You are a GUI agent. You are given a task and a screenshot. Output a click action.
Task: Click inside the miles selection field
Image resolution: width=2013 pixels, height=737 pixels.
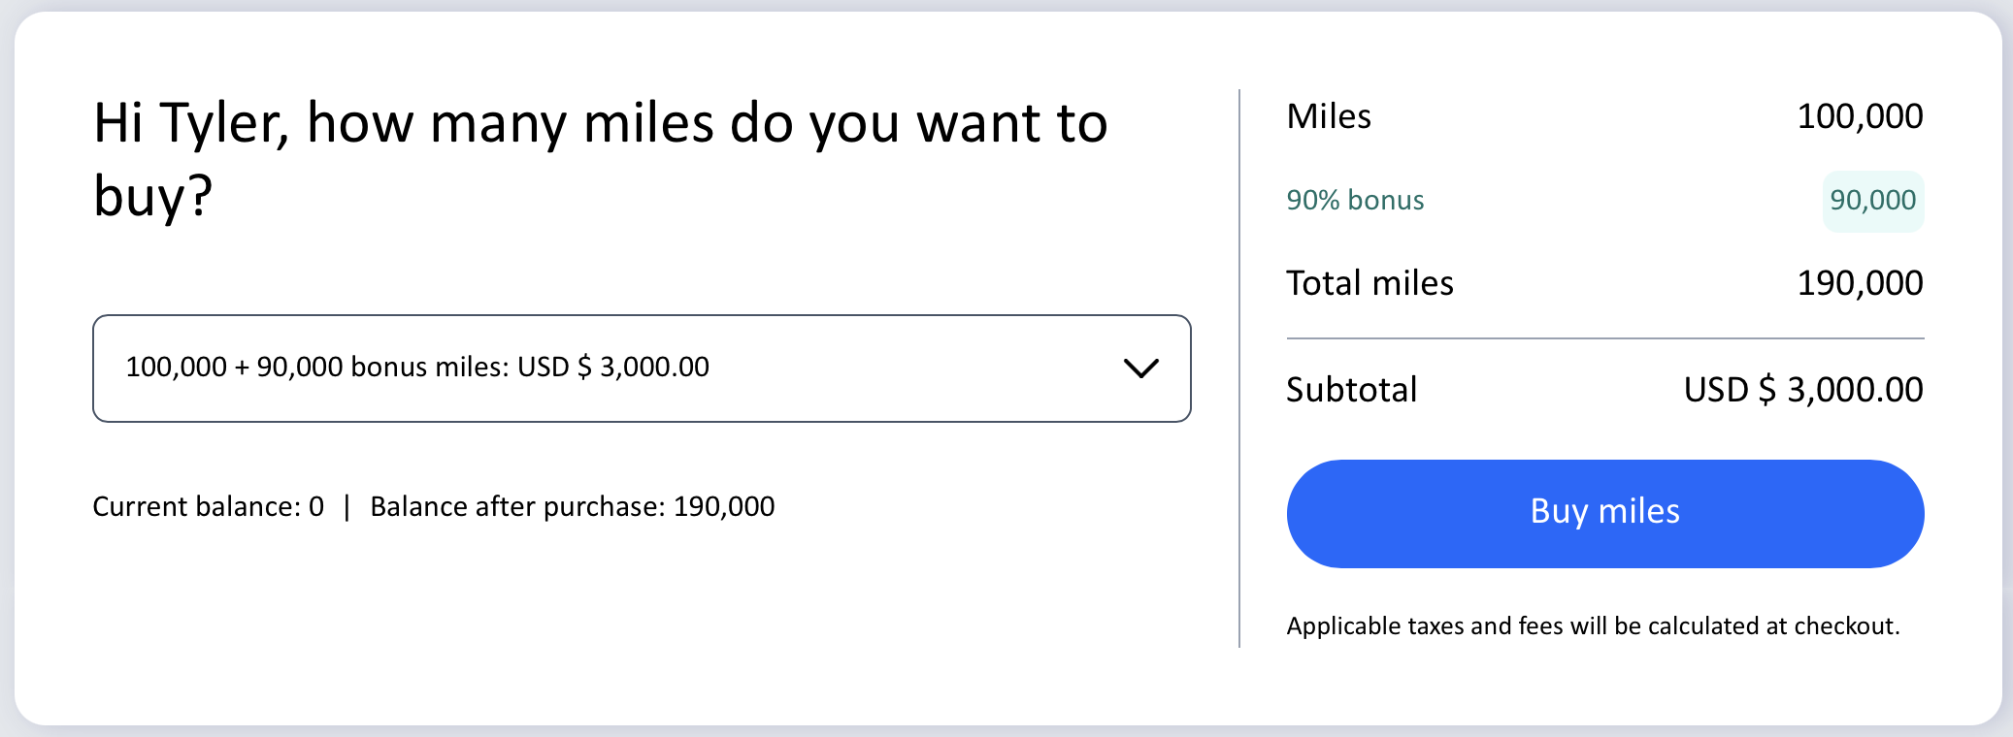point(641,368)
